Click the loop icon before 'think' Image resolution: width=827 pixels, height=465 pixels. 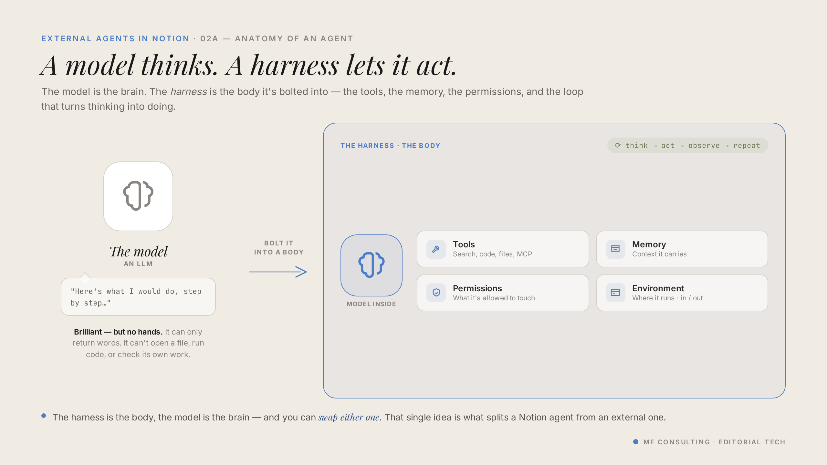click(x=618, y=145)
